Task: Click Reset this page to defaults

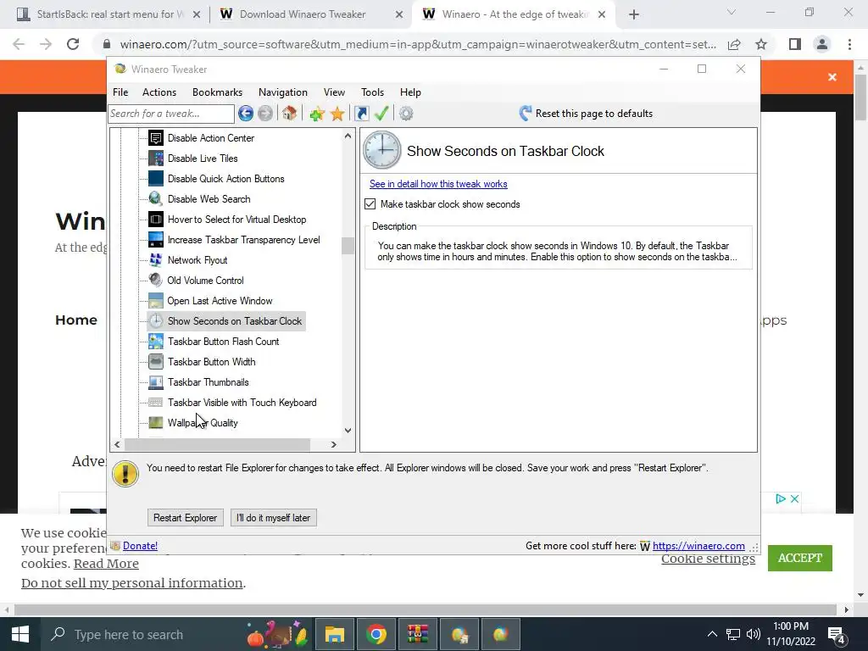Action: click(x=586, y=114)
